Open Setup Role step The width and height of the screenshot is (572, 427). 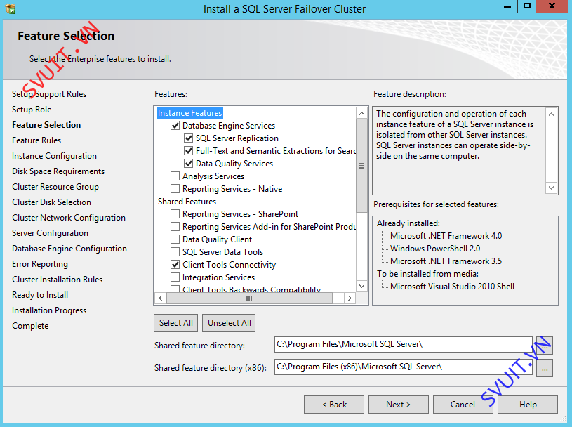[x=32, y=110]
